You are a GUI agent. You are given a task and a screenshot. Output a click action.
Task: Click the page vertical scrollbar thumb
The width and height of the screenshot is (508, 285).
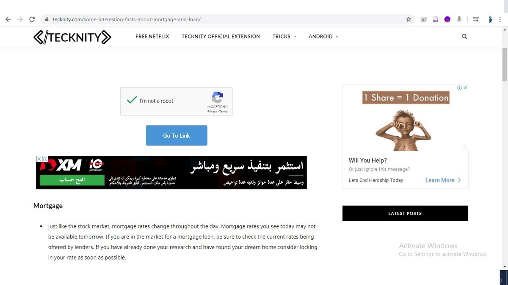click(505, 65)
